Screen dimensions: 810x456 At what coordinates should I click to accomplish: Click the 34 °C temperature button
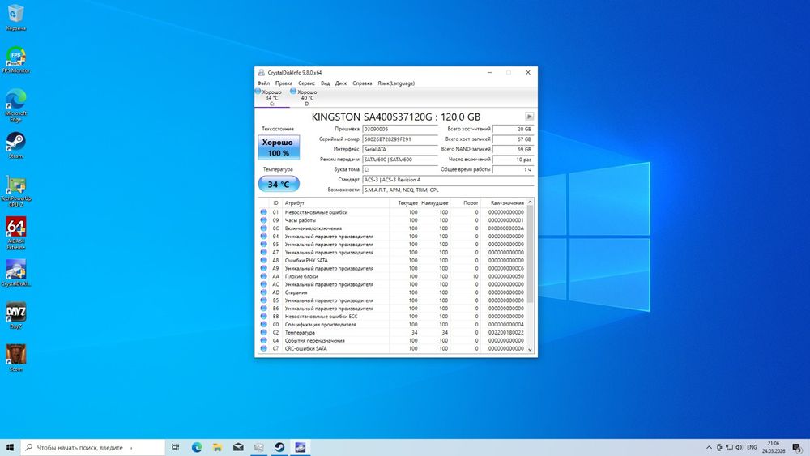coord(279,185)
